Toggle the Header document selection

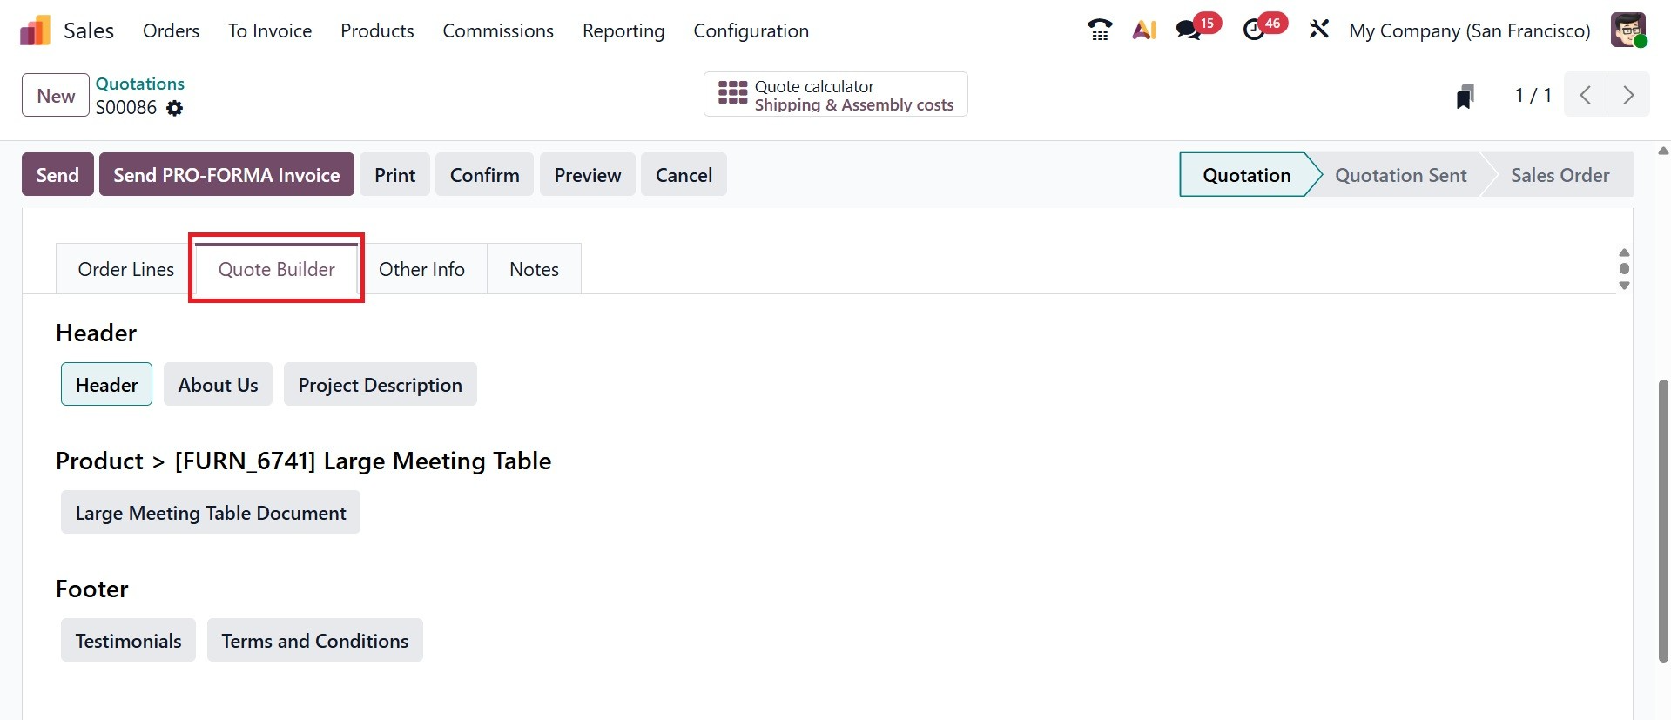click(106, 385)
